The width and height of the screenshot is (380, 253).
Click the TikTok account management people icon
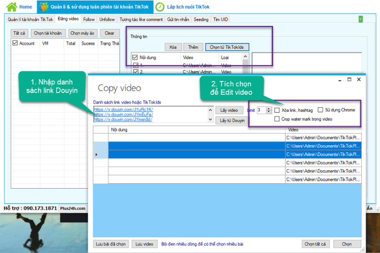(x=44, y=7)
